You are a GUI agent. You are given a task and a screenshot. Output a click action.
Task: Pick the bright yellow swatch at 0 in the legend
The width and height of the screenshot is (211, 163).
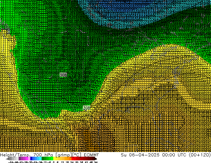[54, 158]
